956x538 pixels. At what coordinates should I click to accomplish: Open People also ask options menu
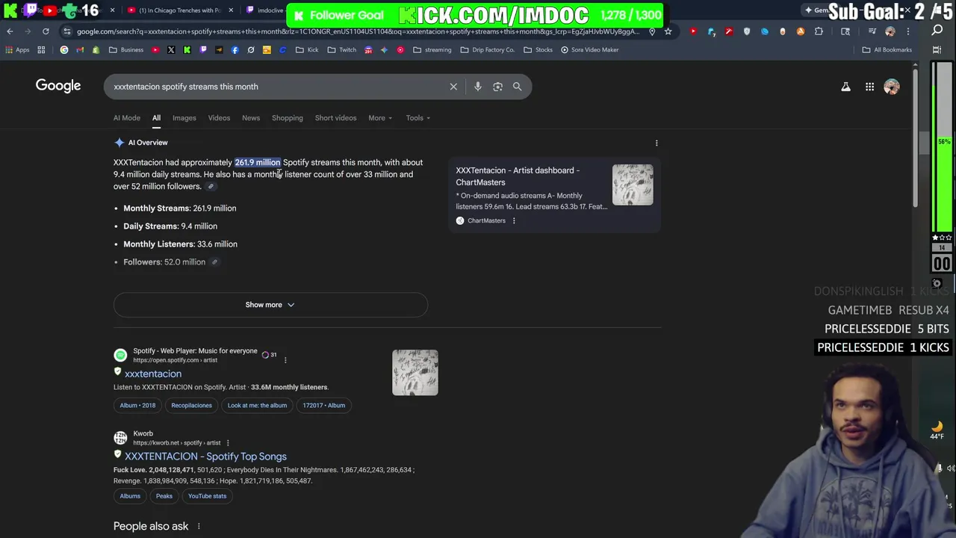[x=199, y=527]
